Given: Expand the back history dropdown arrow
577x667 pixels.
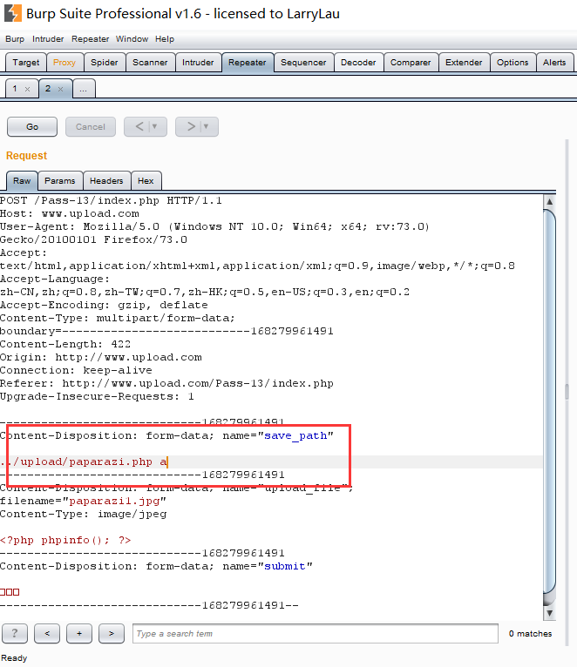Looking at the screenshot, I should coord(155,126).
